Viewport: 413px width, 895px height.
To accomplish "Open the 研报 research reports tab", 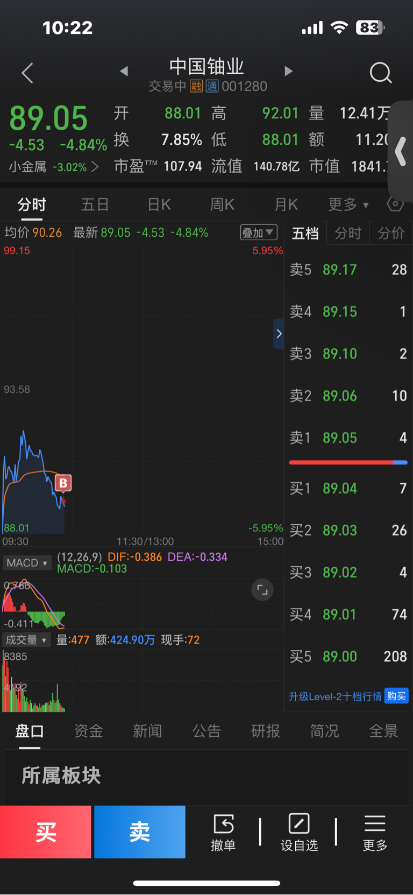I will (x=266, y=731).
